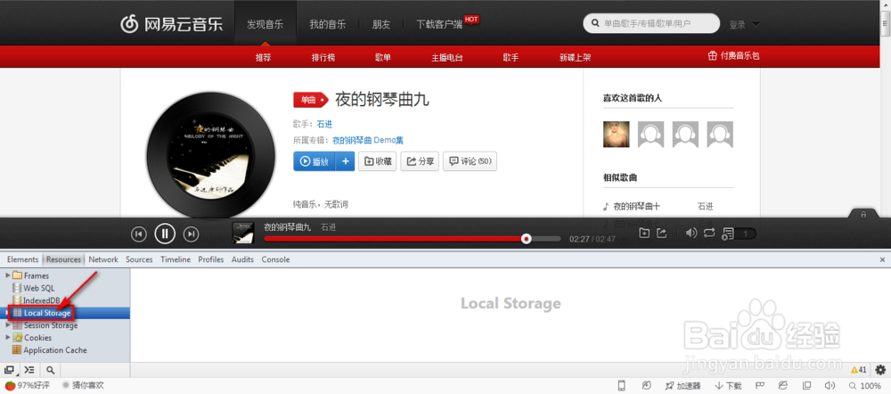Click the magnifier icon in the search box
891x394 pixels.
click(x=595, y=24)
